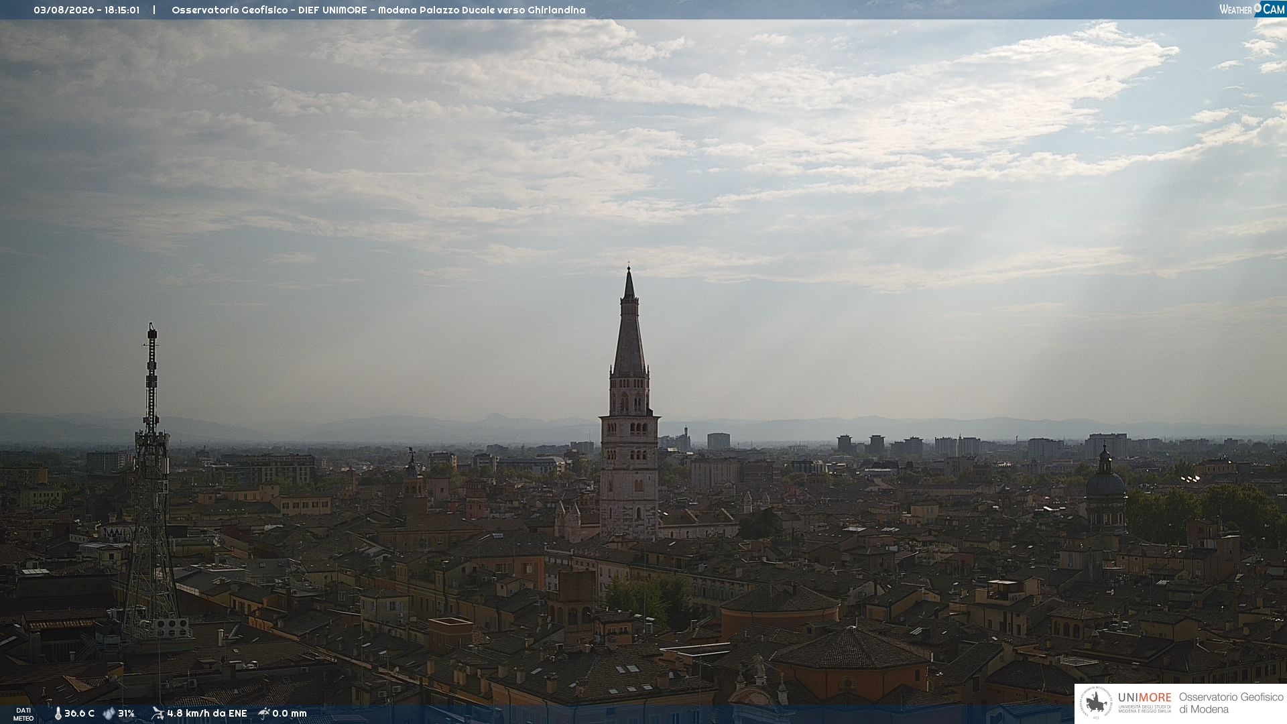Screen dimensions: 1287x724
Task: Select the 0.0 mm rainfall value
Action: point(290,714)
